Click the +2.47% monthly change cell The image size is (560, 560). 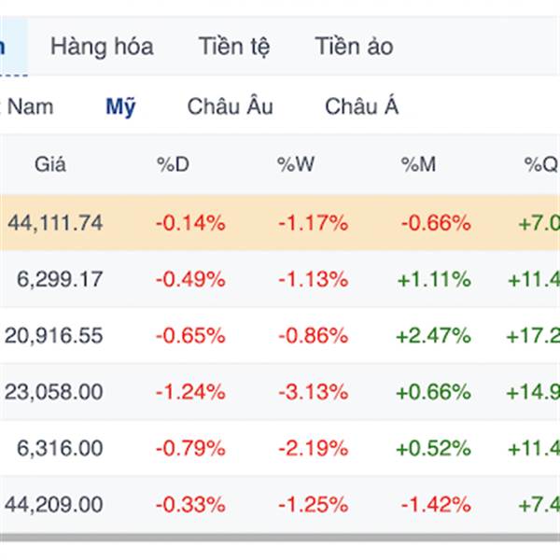(433, 336)
